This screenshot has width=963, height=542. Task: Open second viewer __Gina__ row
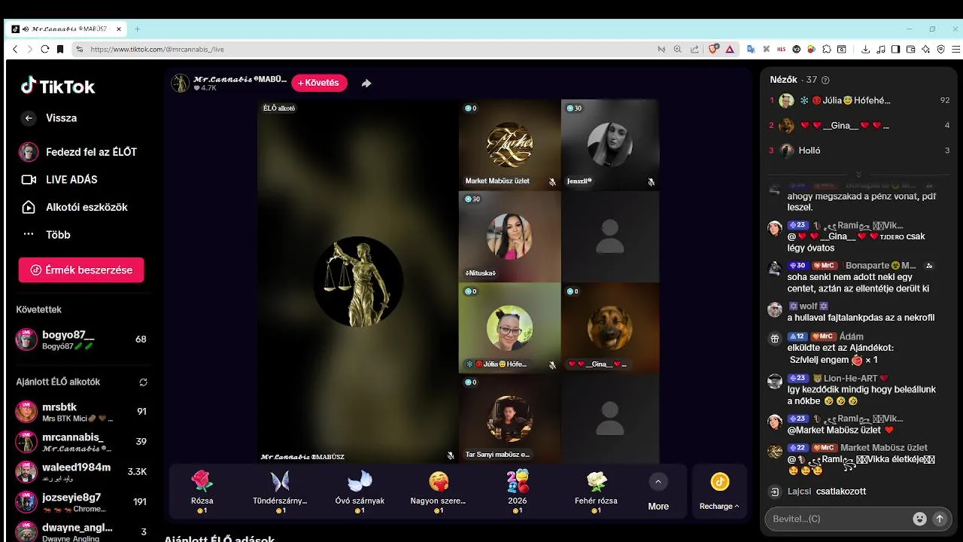(860, 126)
